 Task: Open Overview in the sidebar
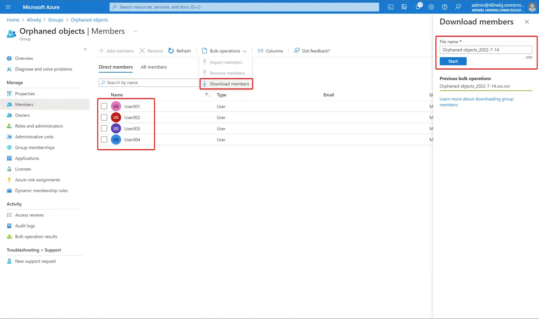click(24, 58)
